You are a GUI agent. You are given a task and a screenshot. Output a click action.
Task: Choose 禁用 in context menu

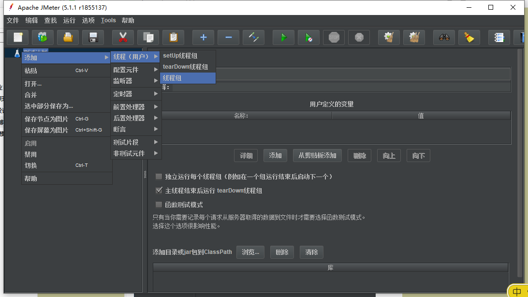coord(66,154)
